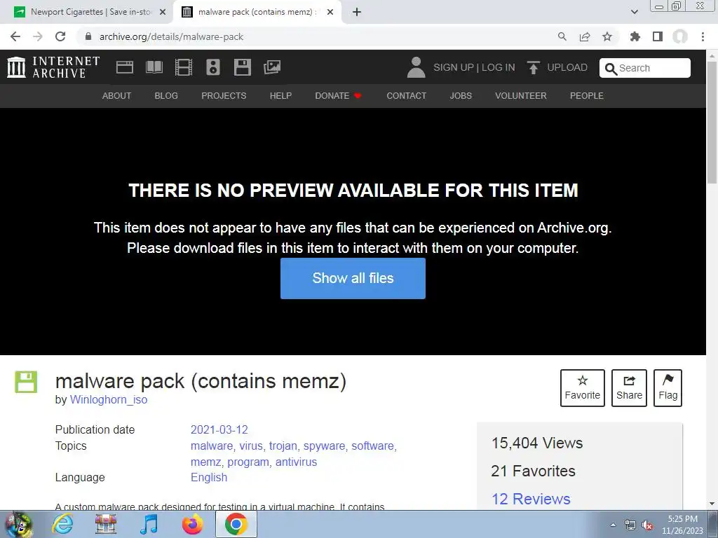Screen dimensions: 718x538
Task: Launch Firefox from the taskbar
Action: pos(192,524)
